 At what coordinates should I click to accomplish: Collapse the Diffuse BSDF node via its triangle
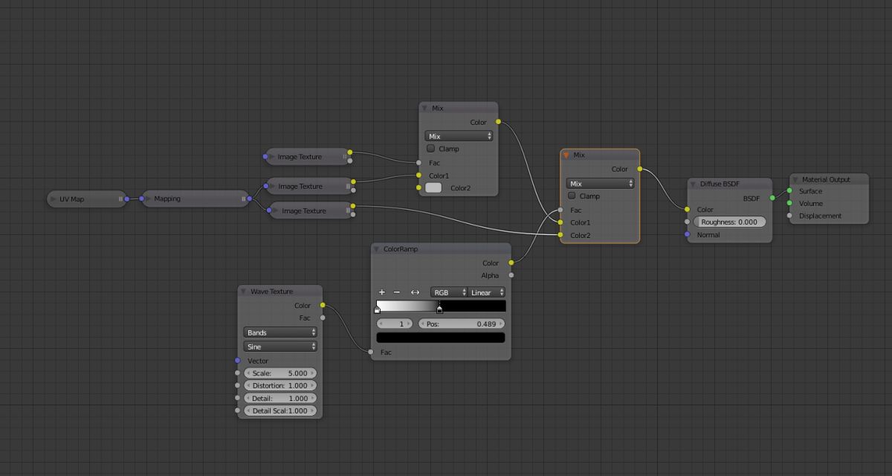click(694, 184)
